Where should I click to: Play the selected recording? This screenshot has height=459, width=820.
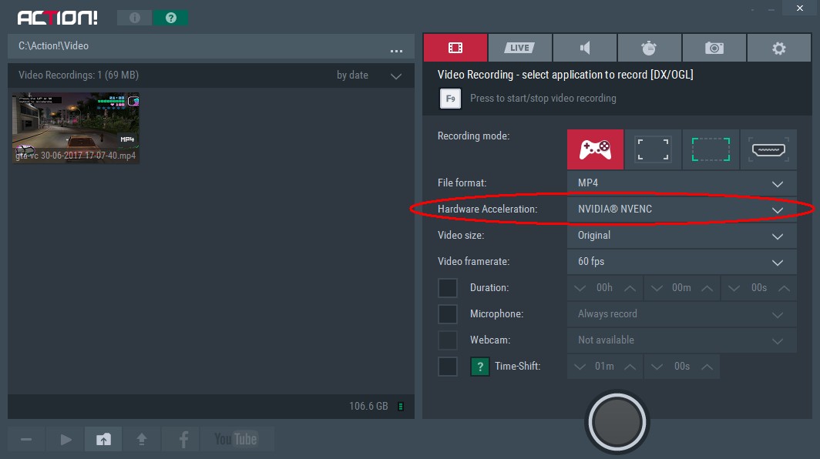(66, 439)
